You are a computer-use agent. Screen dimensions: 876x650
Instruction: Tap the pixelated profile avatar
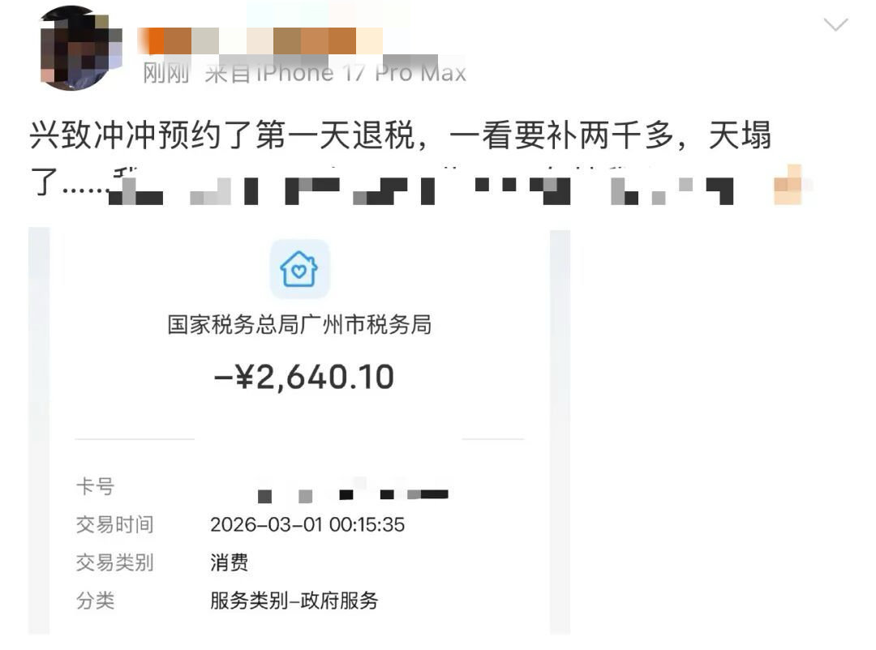[82, 48]
